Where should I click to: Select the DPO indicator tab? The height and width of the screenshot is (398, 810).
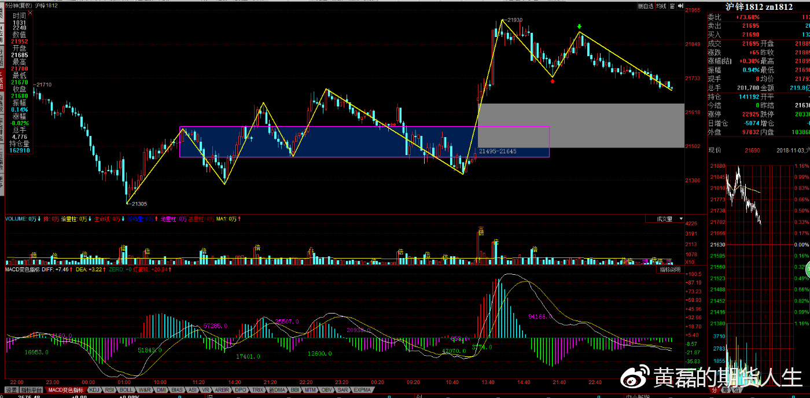[241, 390]
